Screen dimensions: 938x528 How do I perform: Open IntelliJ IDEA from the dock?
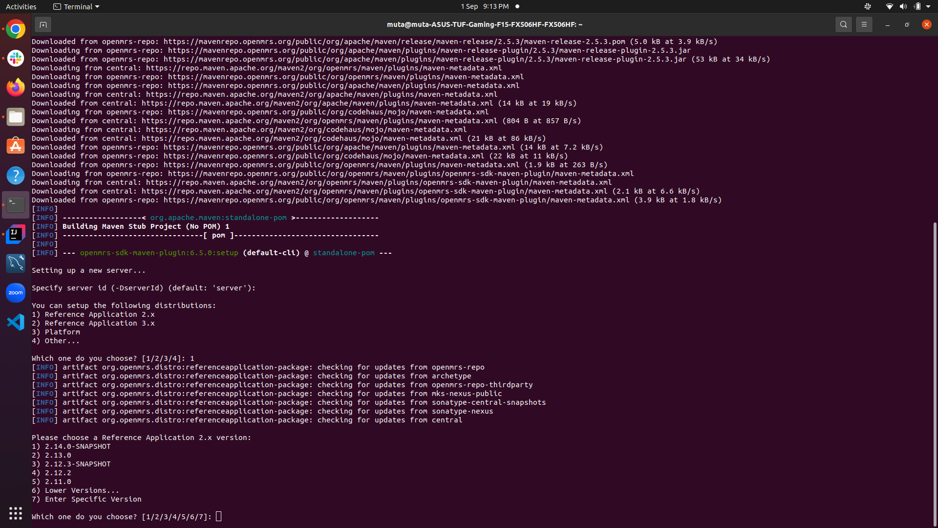[16, 234]
